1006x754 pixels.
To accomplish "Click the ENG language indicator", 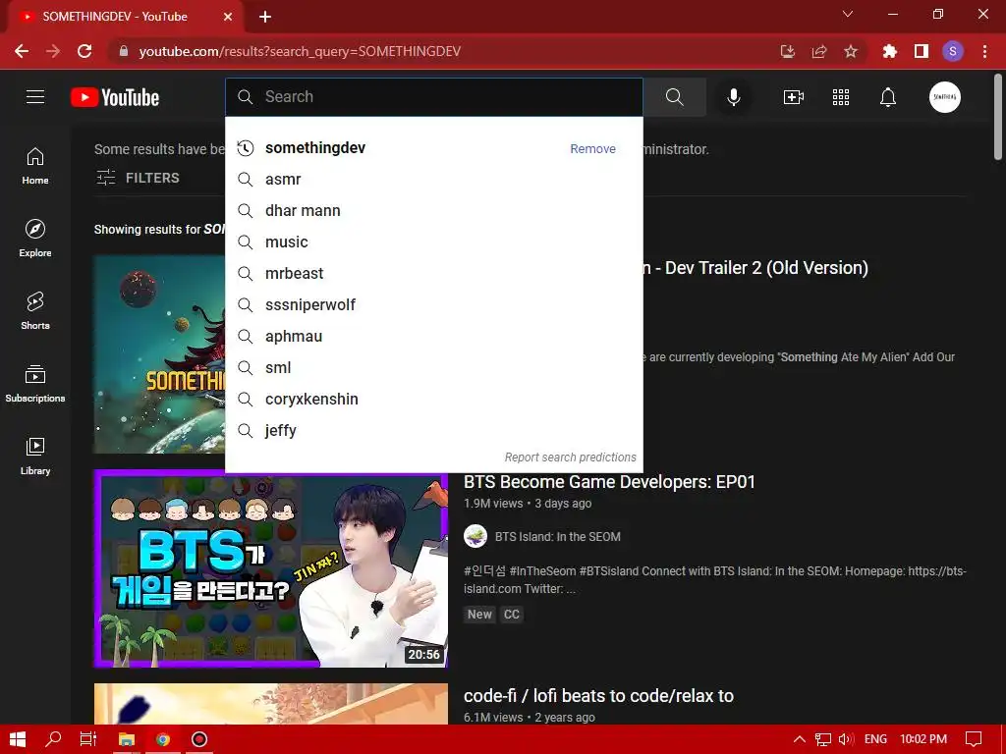I will click(875, 739).
